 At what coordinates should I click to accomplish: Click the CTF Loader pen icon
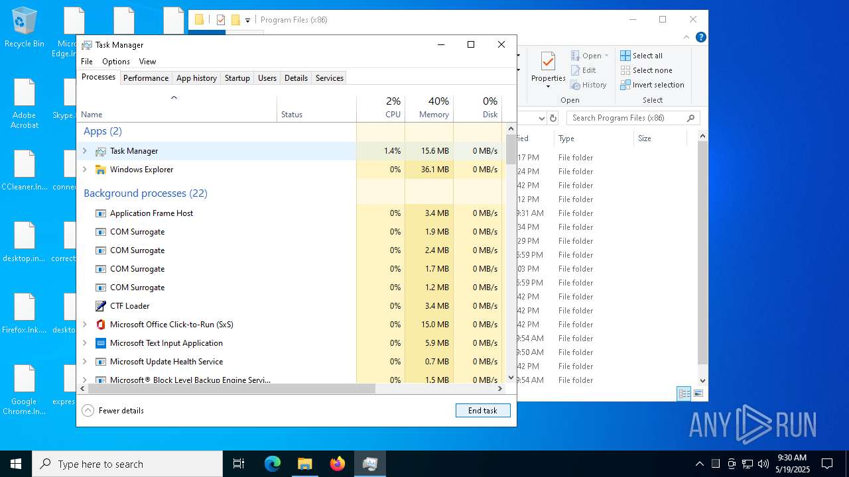(101, 306)
